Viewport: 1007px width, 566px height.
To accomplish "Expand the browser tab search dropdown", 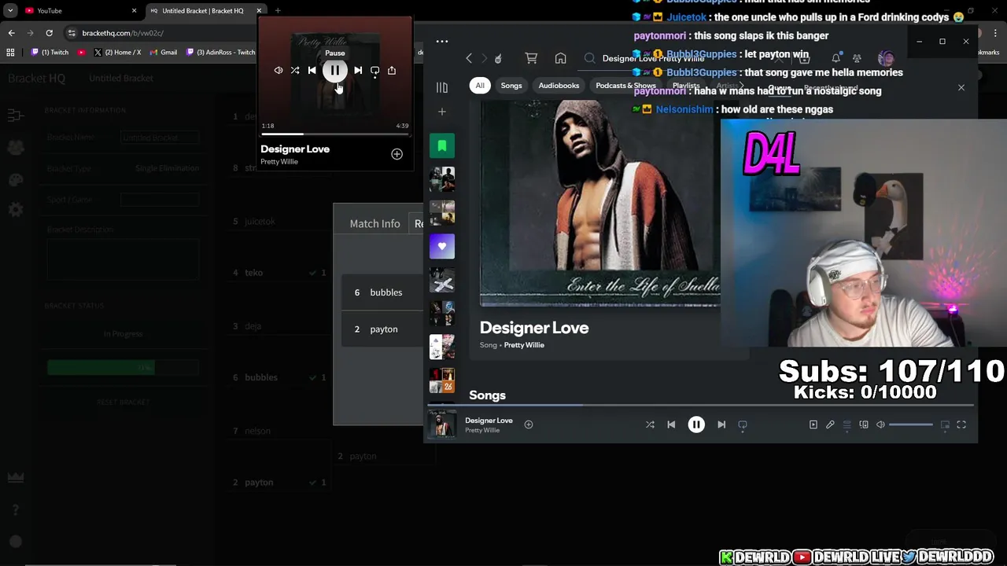I will pos(10,11).
